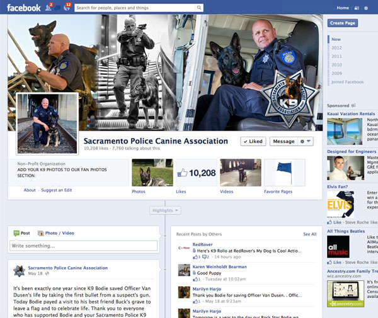This screenshot has height=318, width=378.
Task: Click RedRover post like icon
Action: point(195,257)
